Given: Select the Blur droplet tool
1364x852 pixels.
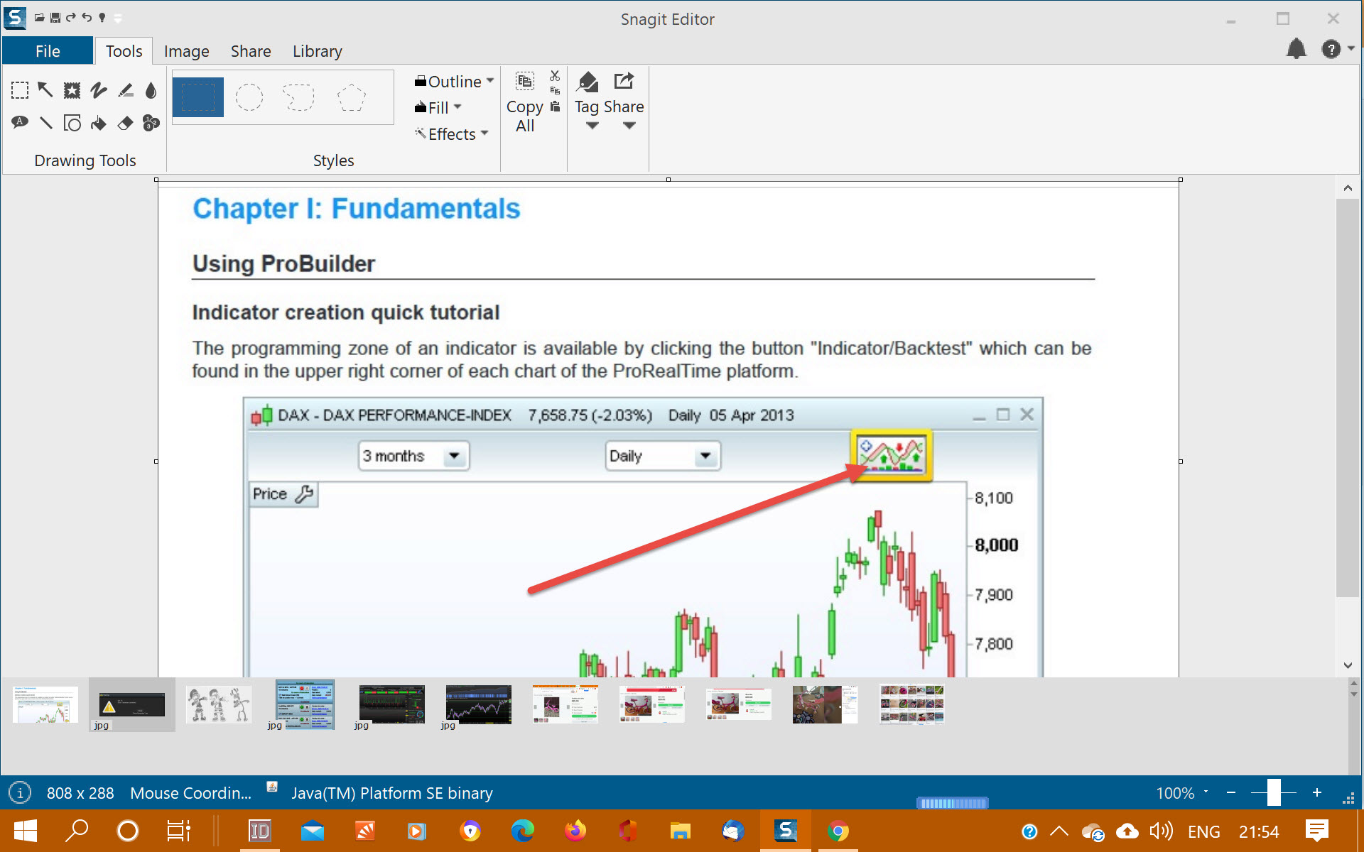Looking at the screenshot, I should (151, 90).
